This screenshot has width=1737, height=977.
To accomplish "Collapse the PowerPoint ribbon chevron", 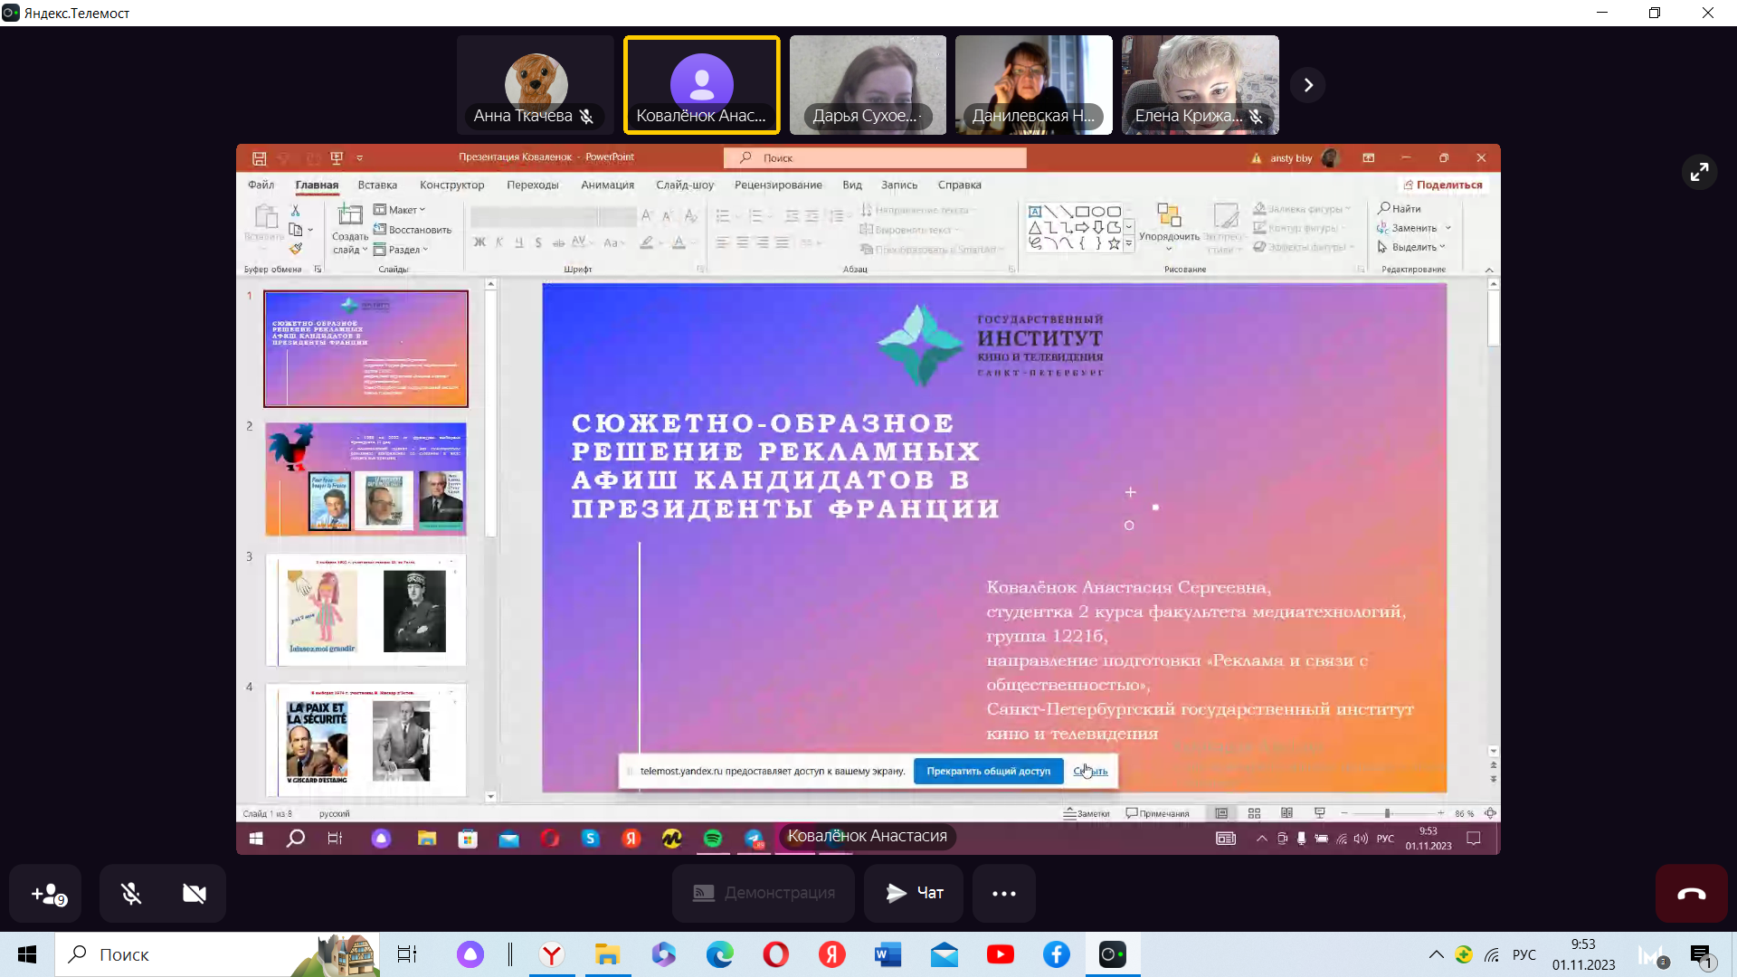I will 1489,270.
